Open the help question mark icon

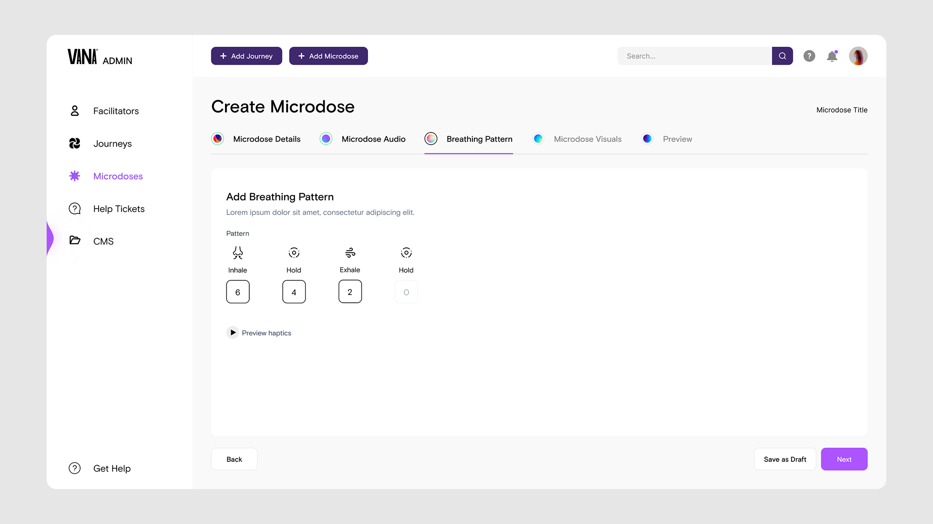(809, 56)
